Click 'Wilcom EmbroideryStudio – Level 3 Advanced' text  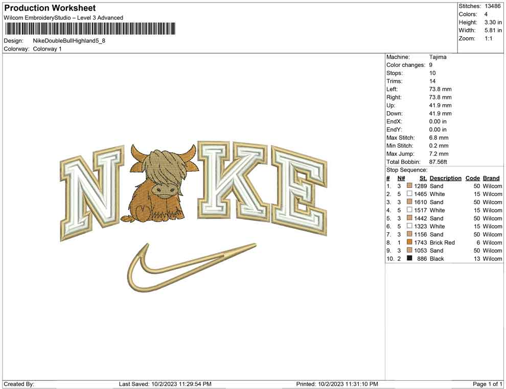point(63,18)
